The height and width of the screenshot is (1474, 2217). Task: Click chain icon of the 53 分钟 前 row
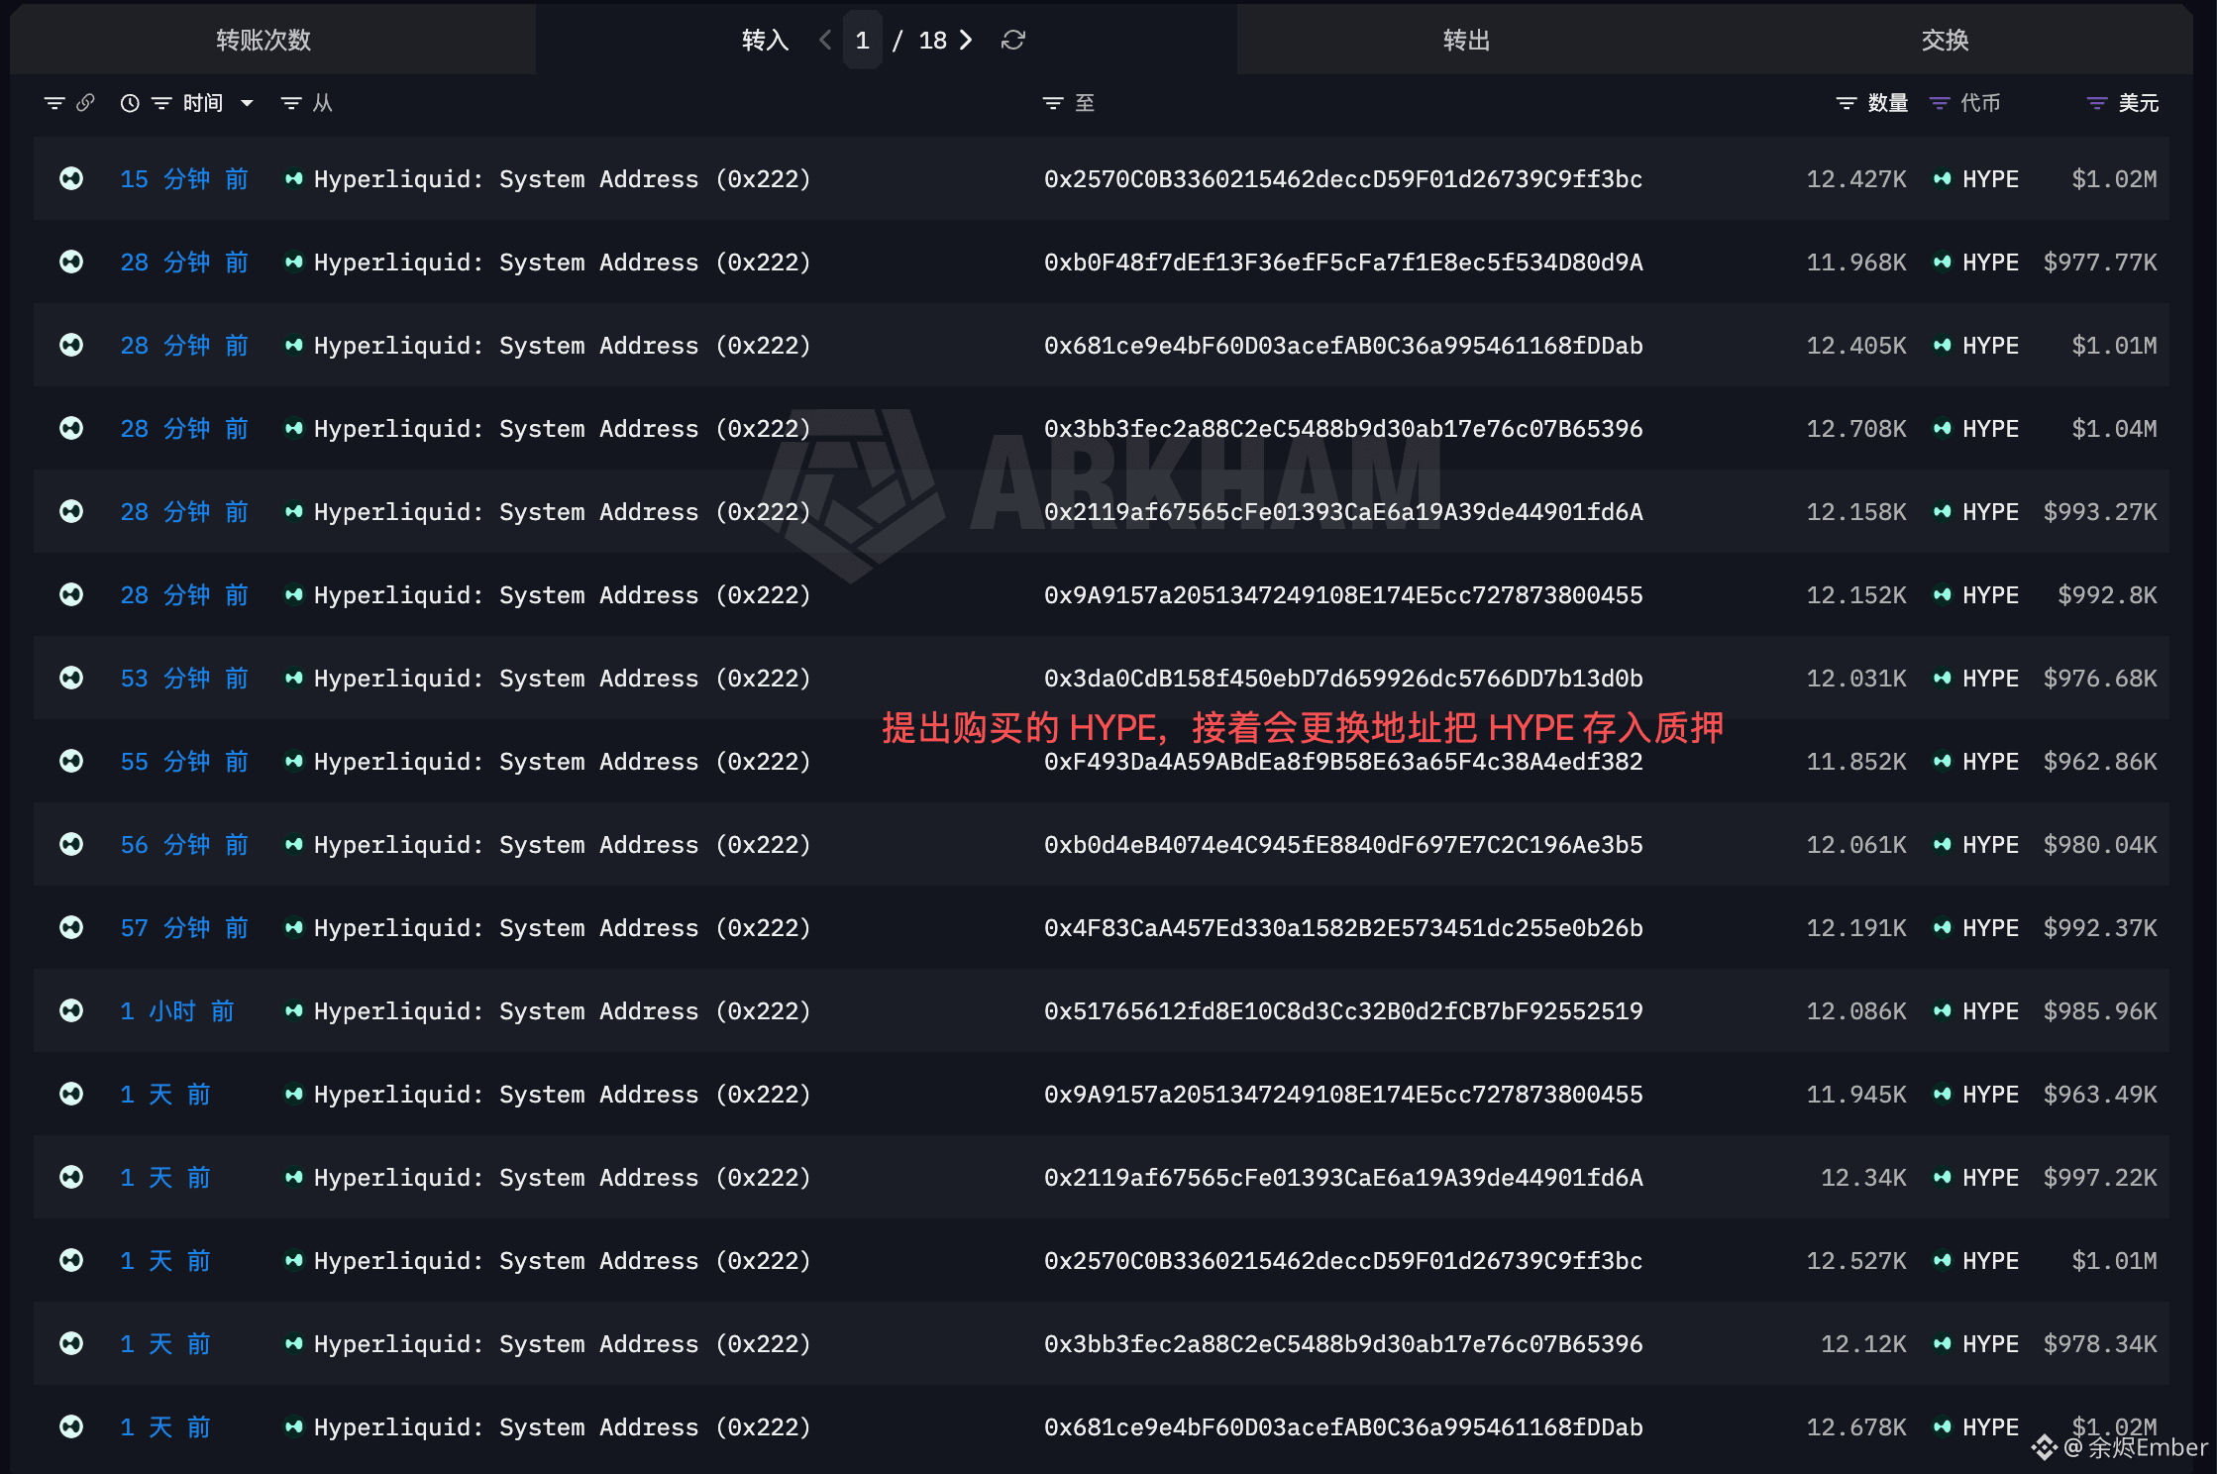tap(71, 678)
